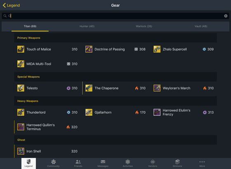Switch to Hunter (40) tab
Image resolution: width=231 pixels, height=169 pixels.
[87, 26]
